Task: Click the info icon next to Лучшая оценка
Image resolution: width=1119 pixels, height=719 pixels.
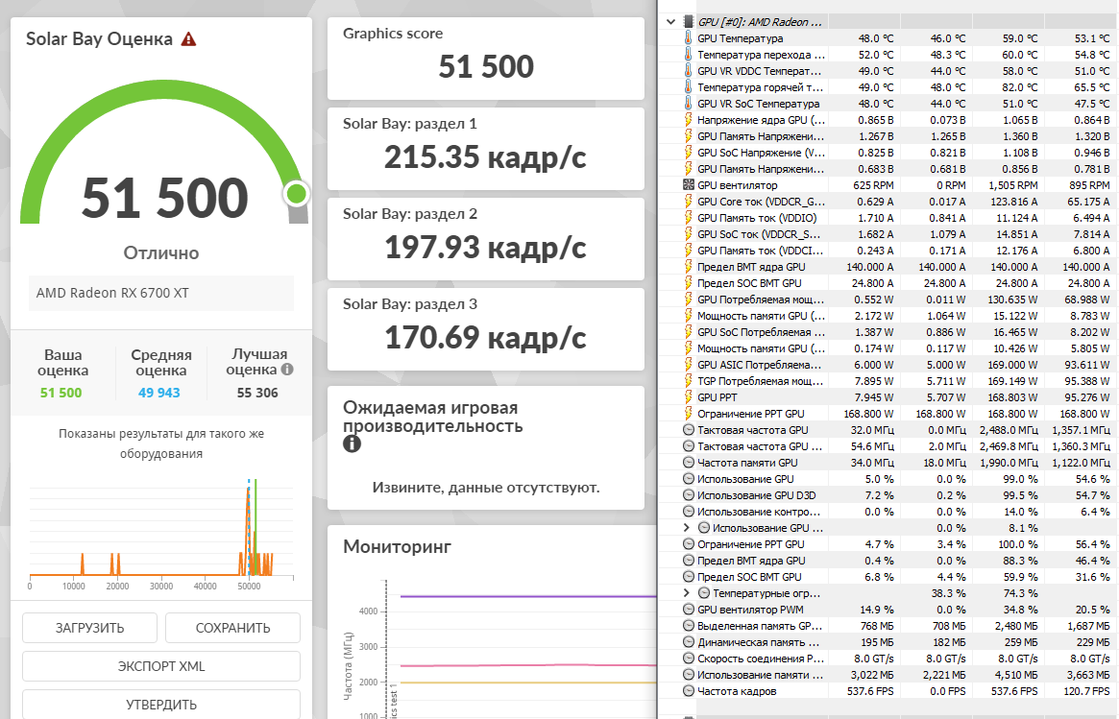Action: [x=287, y=370]
